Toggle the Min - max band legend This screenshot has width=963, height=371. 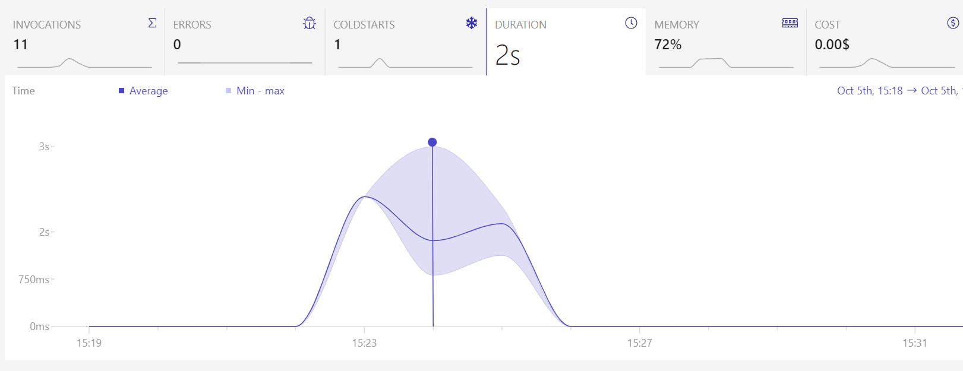click(x=256, y=91)
